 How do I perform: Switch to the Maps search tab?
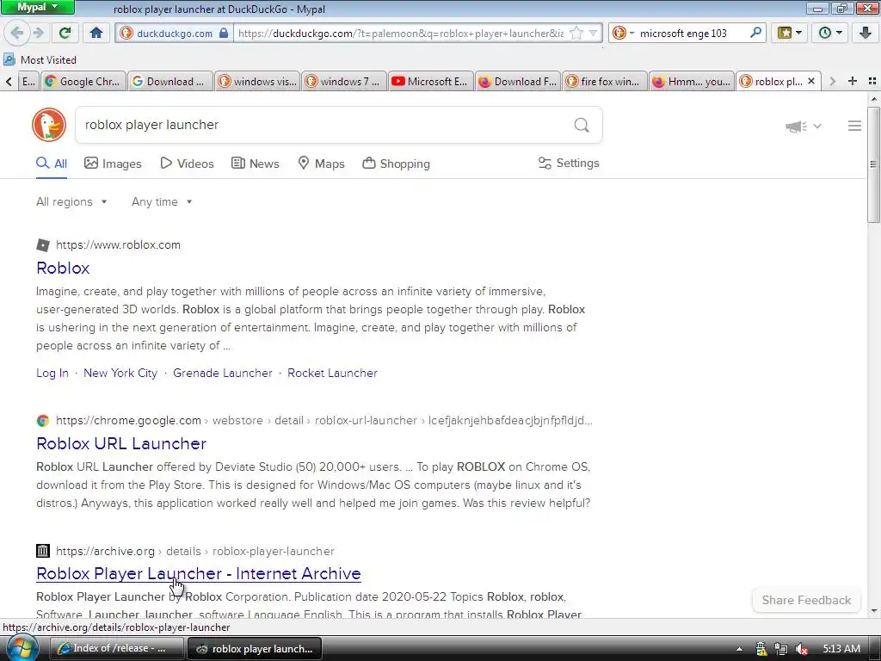coord(321,164)
